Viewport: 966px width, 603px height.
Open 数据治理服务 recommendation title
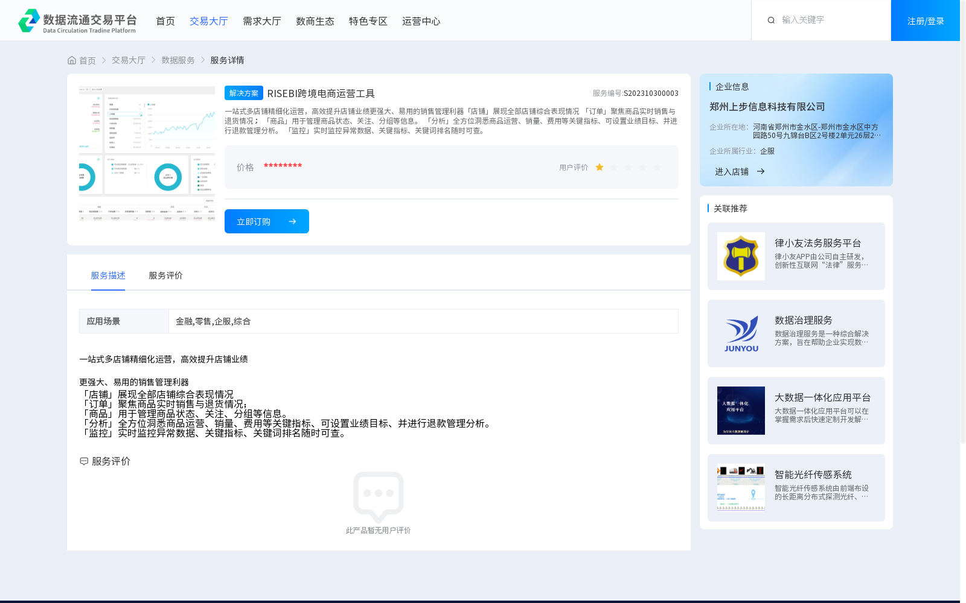click(x=804, y=320)
